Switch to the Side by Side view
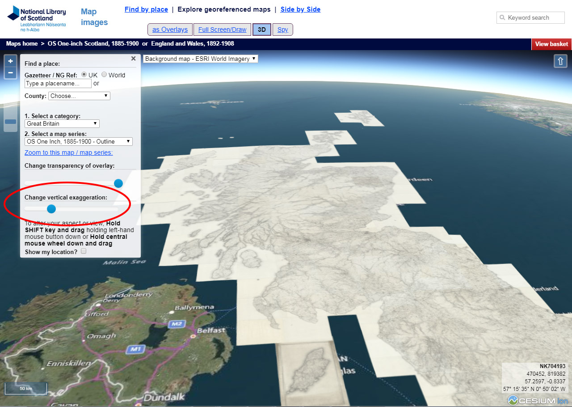 [300, 9]
